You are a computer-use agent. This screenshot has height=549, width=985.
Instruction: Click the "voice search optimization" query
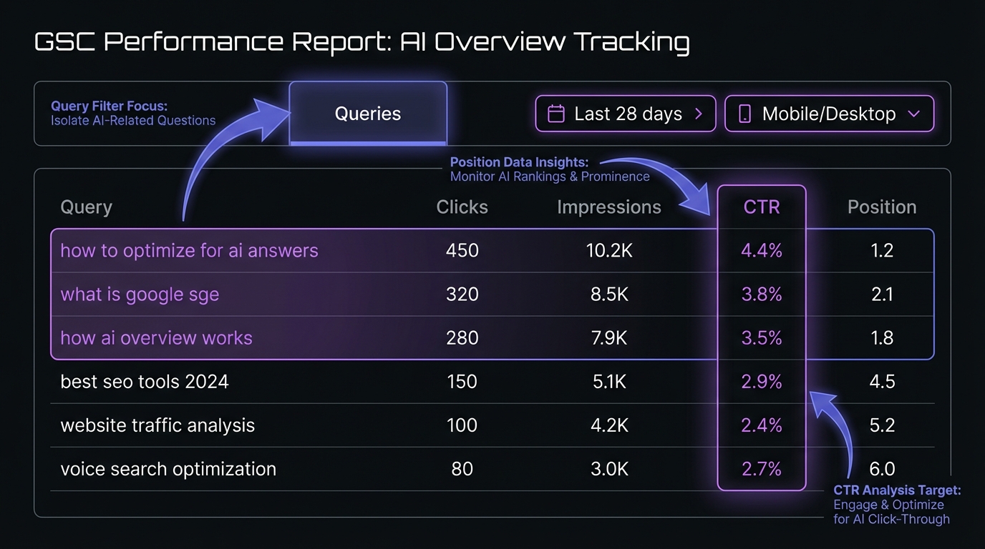pyautogui.click(x=168, y=469)
